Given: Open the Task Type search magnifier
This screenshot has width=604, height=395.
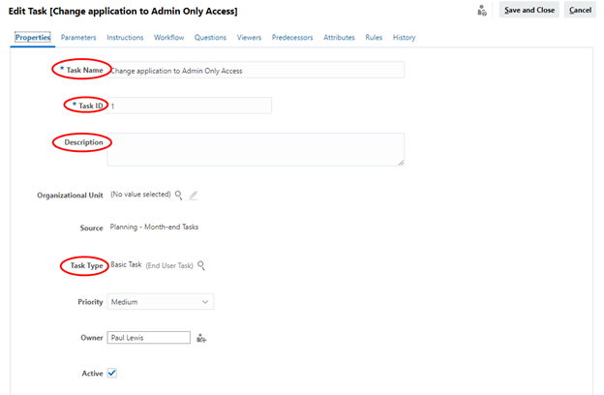Looking at the screenshot, I should pyautogui.click(x=201, y=265).
